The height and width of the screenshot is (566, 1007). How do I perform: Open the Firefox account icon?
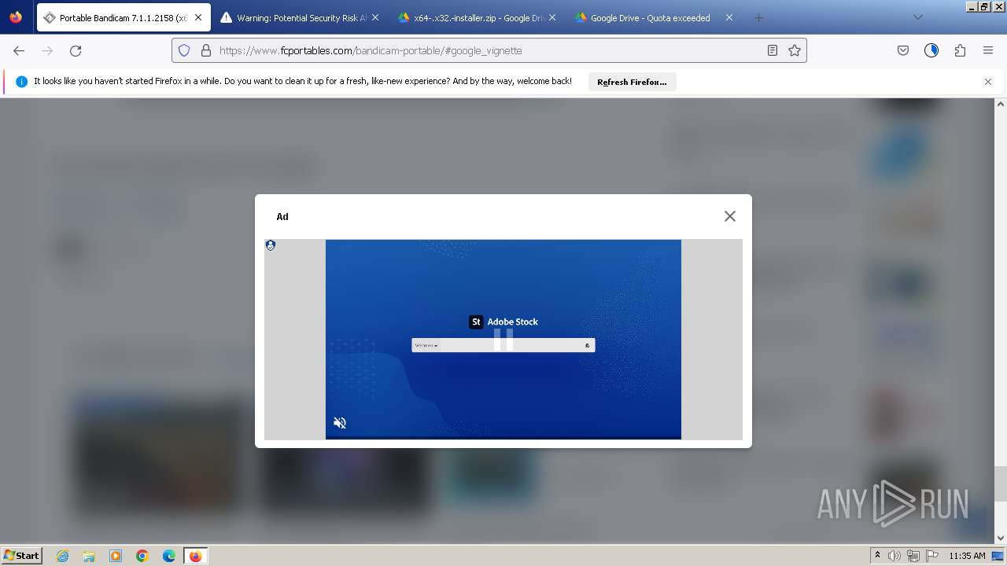(x=931, y=50)
